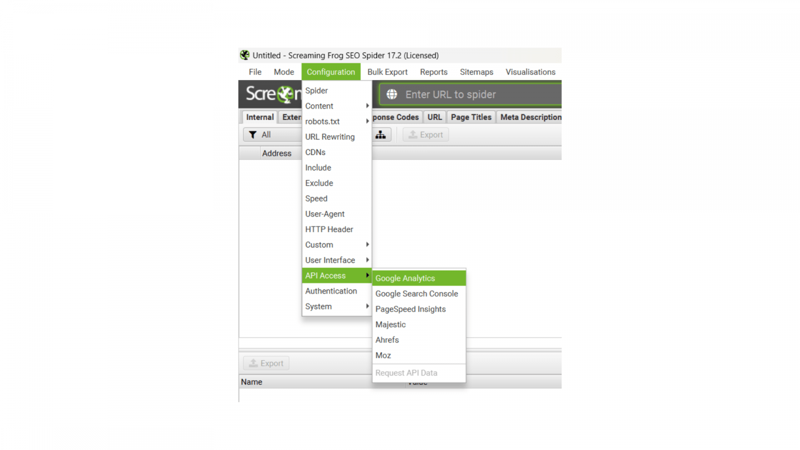The image size is (800, 450).
Task: Switch to the Internal tab
Action: click(259, 117)
